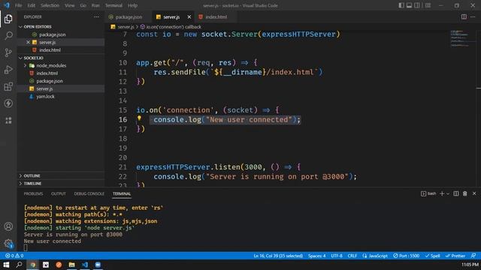Open Explorer views ellipsis menu
Viewport: 481px width, 270px height.
coord(96,16)
